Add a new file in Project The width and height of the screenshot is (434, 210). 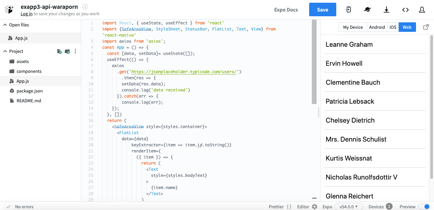[x=59, y=51]
